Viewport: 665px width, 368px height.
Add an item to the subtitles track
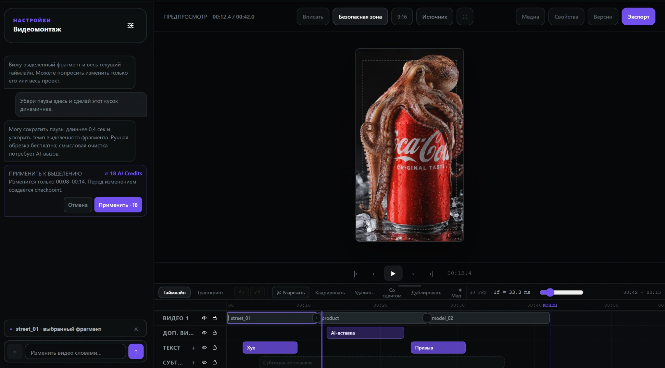pos(194,363)
